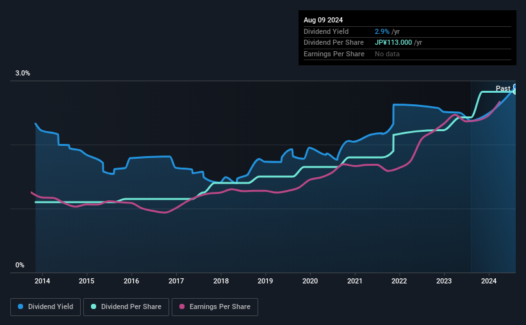Select the 2016 x-axis label
526x325 pixels.
click(131, 281)
